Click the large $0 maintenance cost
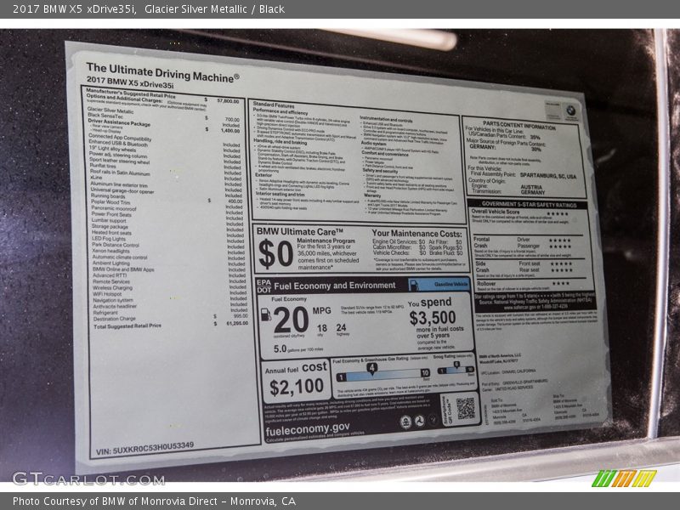680x510 pixels. [x=275, y=253]
